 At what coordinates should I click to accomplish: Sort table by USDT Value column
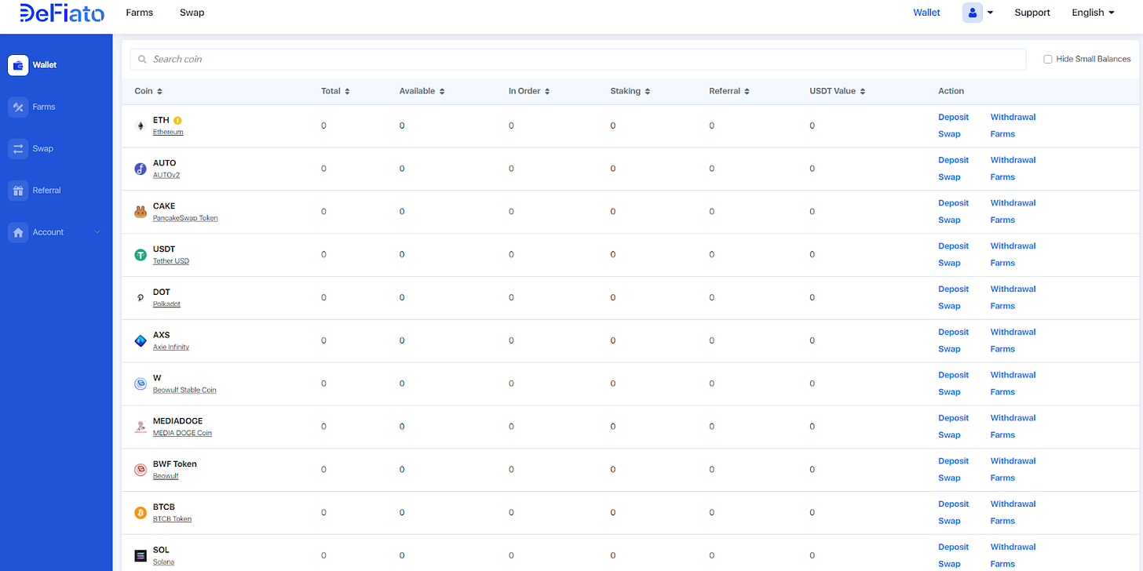(838, 91)
